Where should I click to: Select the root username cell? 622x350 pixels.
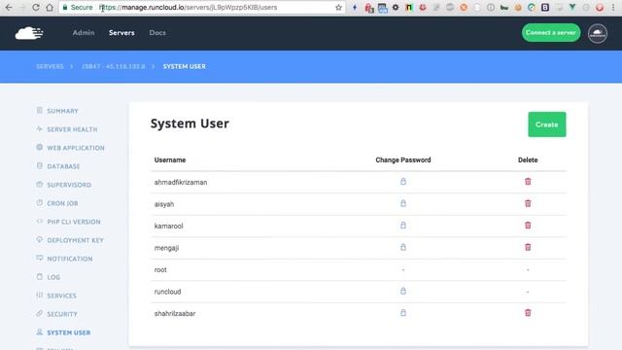click(x=160, y=270)
